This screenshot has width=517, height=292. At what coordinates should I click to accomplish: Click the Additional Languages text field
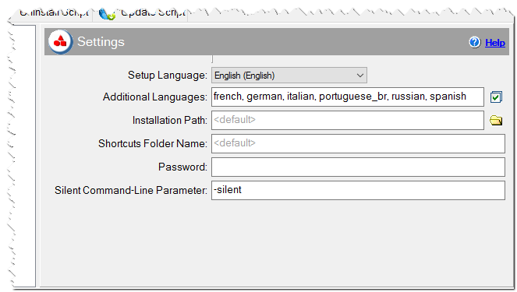348,97
